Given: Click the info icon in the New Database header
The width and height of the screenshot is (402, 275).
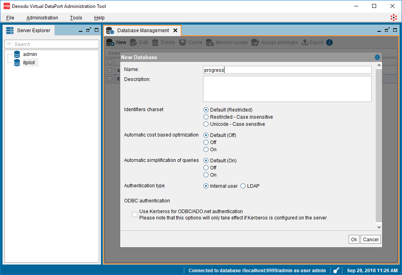Looking at the screenshot, I should point(377,57).
